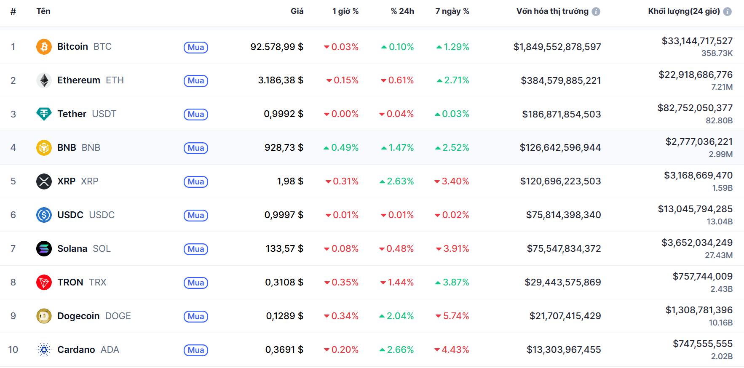Click the Cardano logo icon
This screenshot has width=744, height=368.
[44, 350]
